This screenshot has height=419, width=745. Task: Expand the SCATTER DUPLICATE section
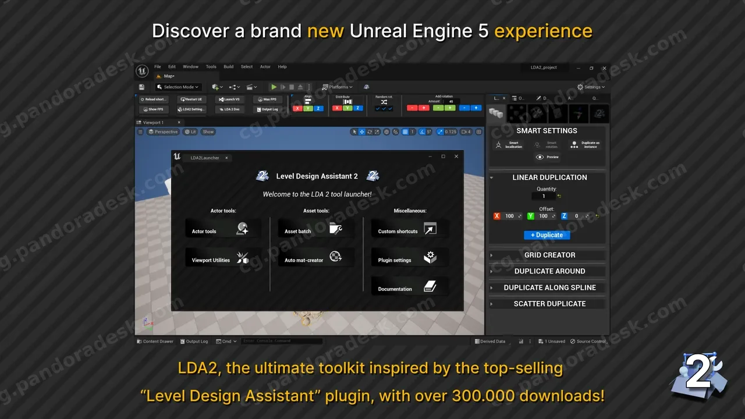click(547, 304)
